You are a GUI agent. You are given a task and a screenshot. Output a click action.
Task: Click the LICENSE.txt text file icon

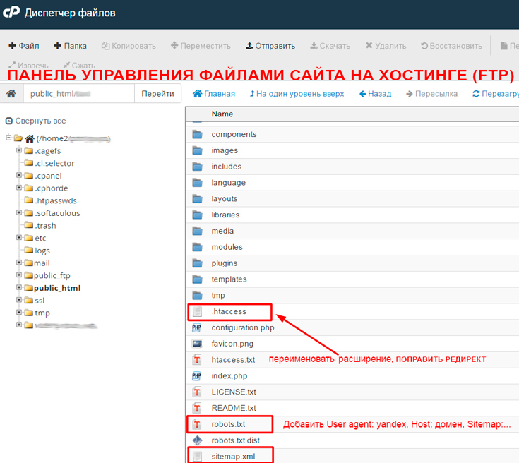coord(197,392)
